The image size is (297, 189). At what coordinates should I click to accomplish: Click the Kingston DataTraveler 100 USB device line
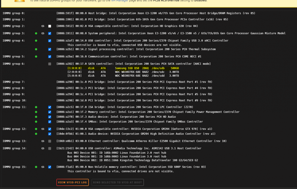(x=132, y=160)
